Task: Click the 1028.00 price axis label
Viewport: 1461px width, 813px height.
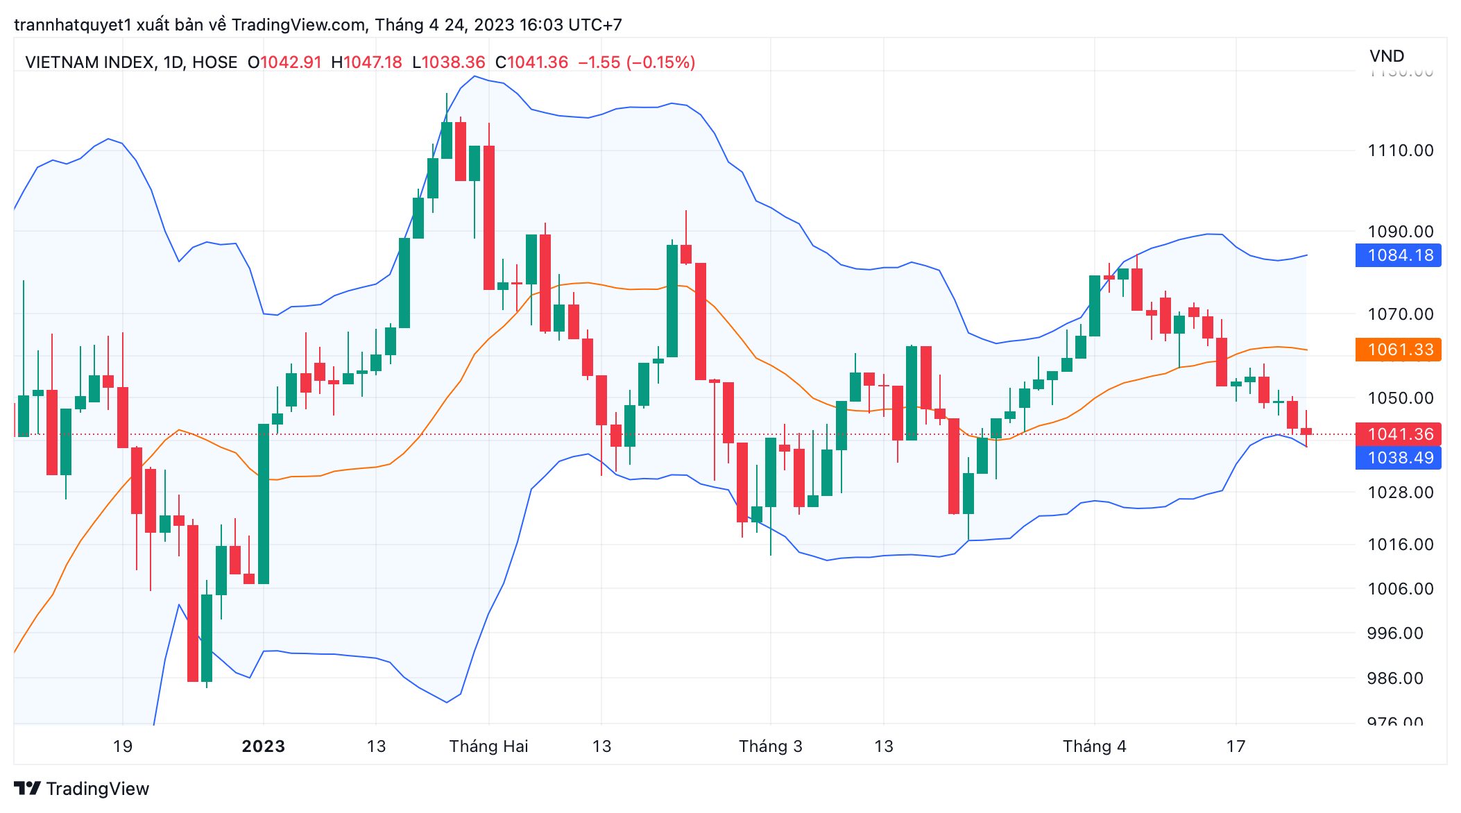Action: click(1400, 493)
